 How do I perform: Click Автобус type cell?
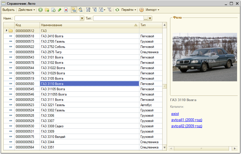pos(151,105)
